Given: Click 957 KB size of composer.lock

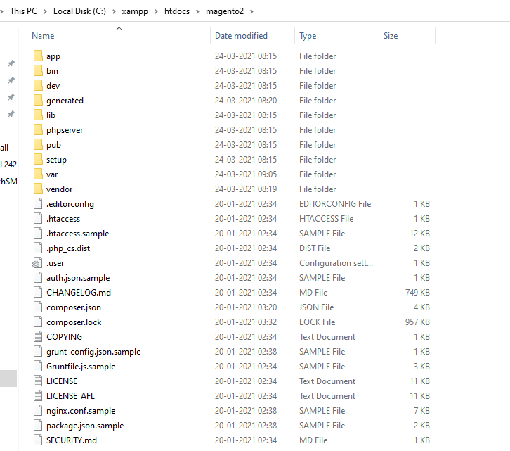Looking at the screenshot, I should point(417,322).
